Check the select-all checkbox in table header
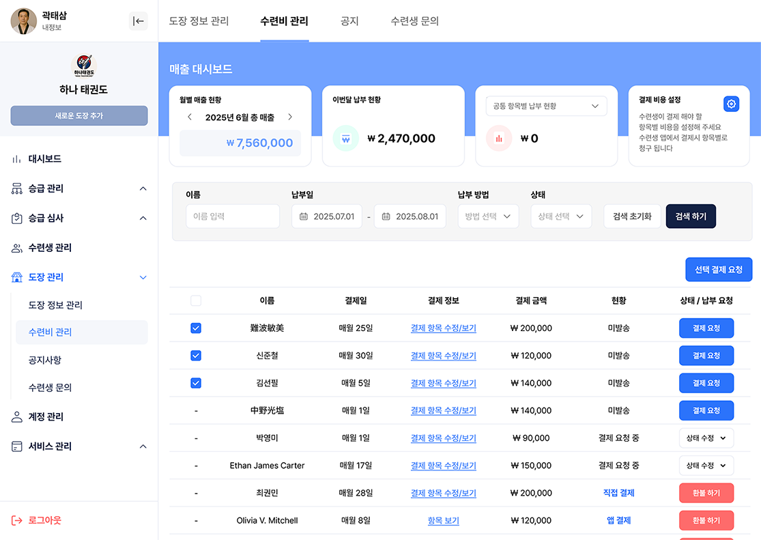 196,300
